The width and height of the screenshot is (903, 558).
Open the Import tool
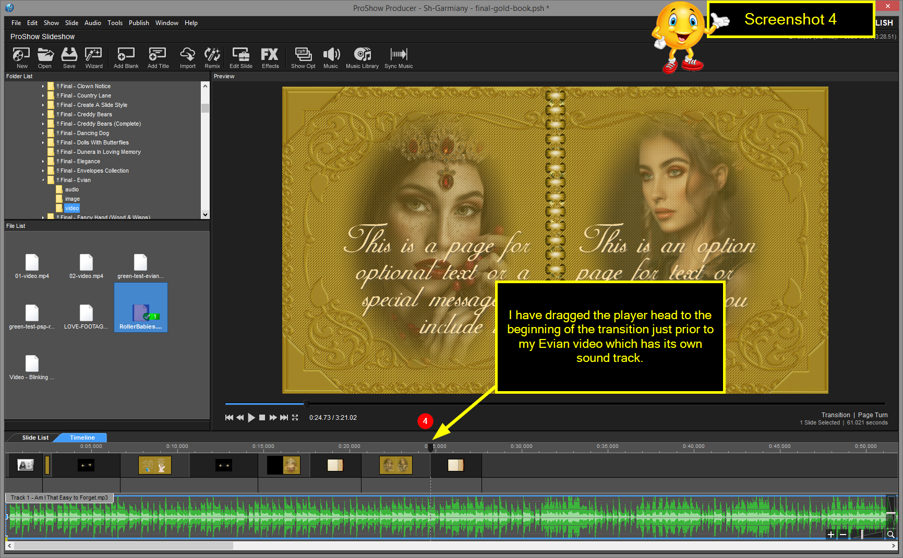[x=187, y=57]
